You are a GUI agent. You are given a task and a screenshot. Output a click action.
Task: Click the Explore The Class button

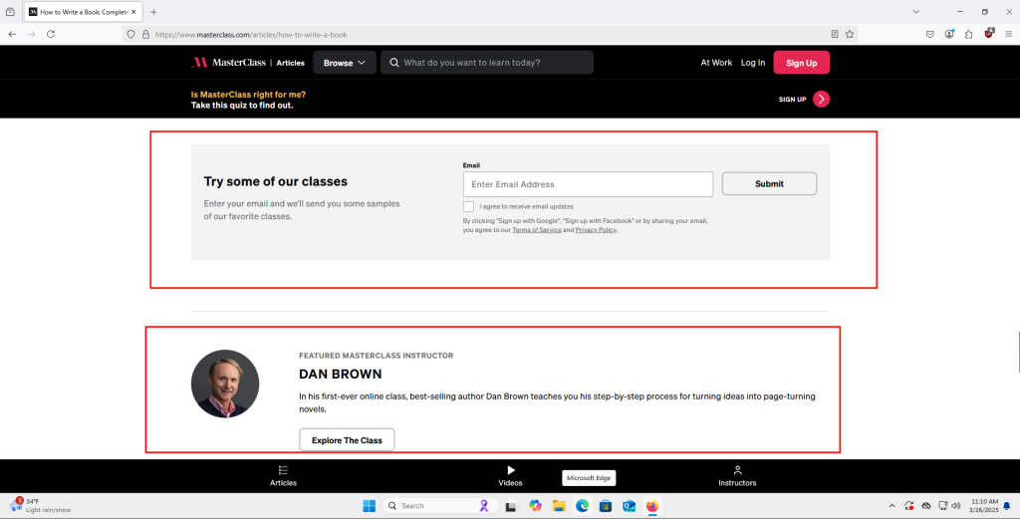347,439
